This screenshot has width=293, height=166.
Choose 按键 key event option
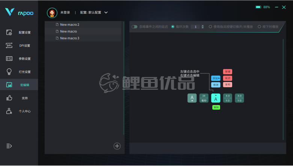(x=228, y=72)
